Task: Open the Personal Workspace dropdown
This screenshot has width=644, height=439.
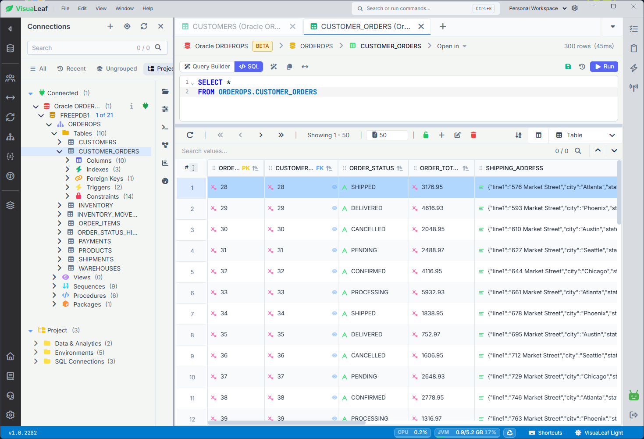Action: pos(538,8)
